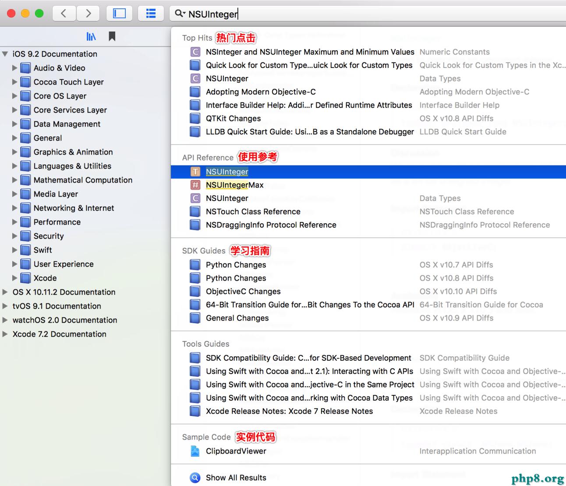Open the library books icon tab

[91, 37]
